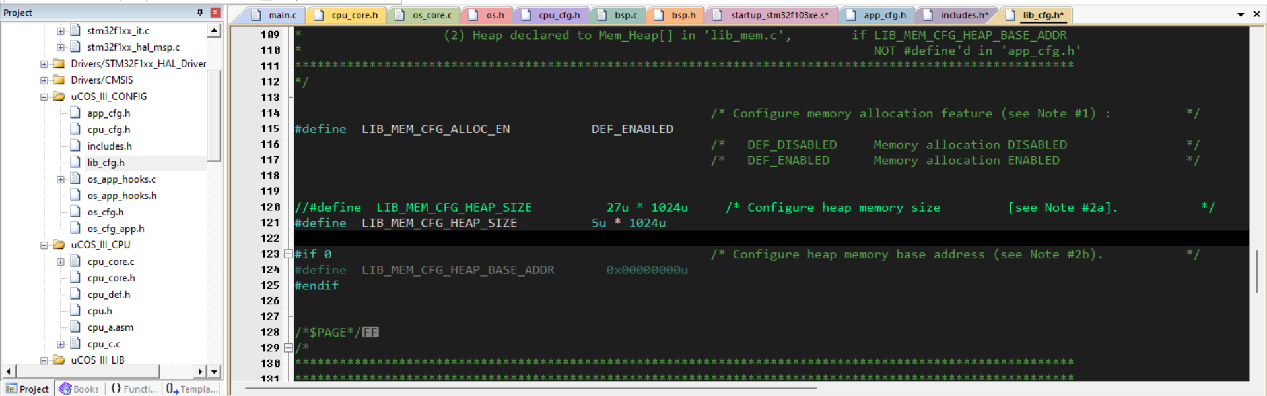The height and width of the screenshot is (396, 1267).
Task: Collapse the uCOS_III_CPU folder
Action: [44, 245]
